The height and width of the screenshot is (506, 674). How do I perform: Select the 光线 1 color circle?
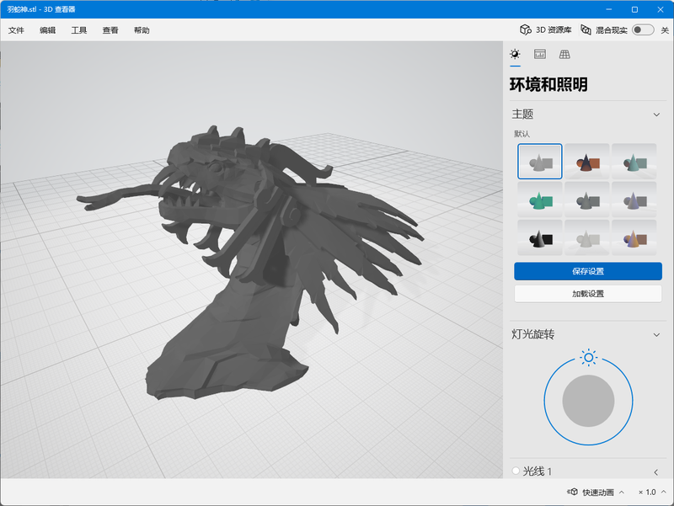516,471
